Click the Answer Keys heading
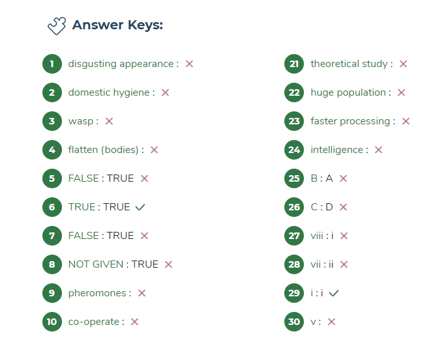 pos(117,25)
